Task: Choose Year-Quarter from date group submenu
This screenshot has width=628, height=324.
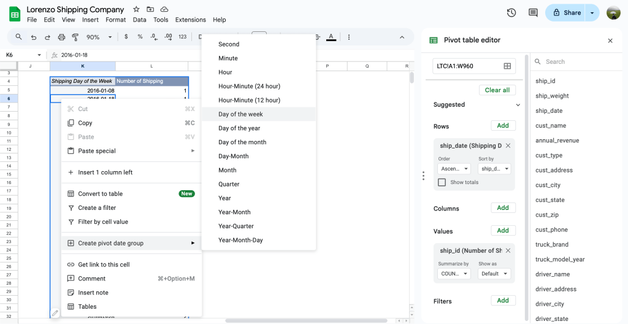Action: [x=236, y=226]
